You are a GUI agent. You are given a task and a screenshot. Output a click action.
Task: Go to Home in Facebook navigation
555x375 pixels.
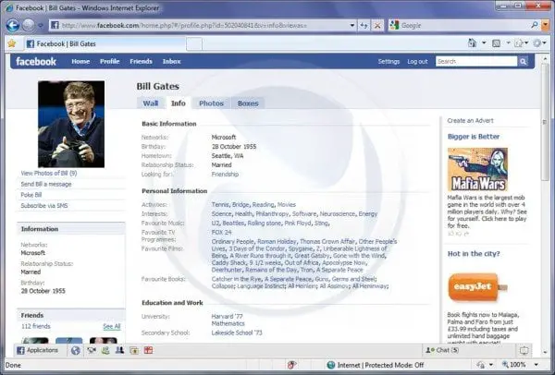[x=80, y=62]
